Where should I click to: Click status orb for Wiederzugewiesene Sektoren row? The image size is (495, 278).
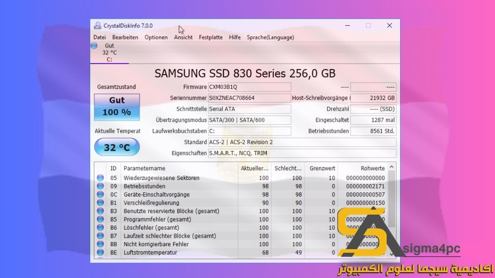[x=101, y=178]
